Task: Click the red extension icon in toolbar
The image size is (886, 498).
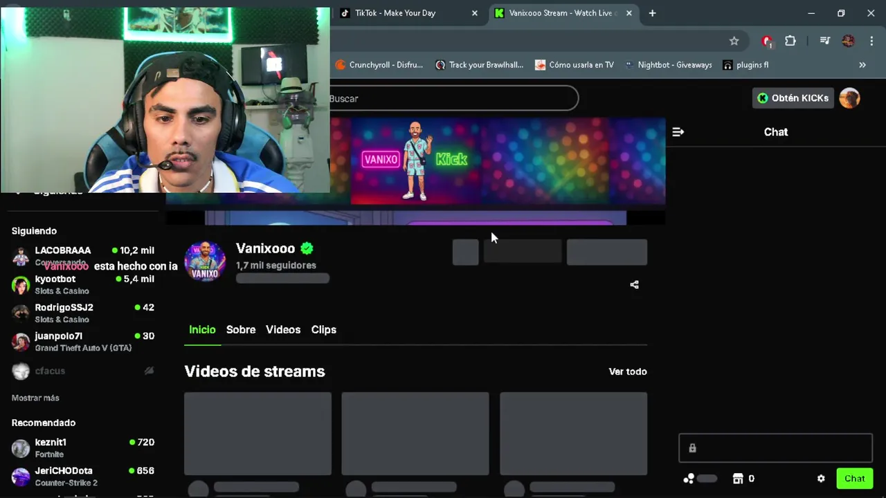Action: 766,41
